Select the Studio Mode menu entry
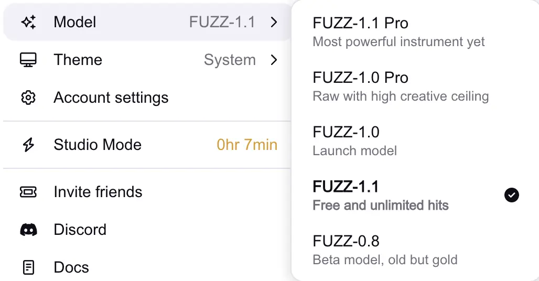Screen dimensions: 539x281 (x=98, y=145)
